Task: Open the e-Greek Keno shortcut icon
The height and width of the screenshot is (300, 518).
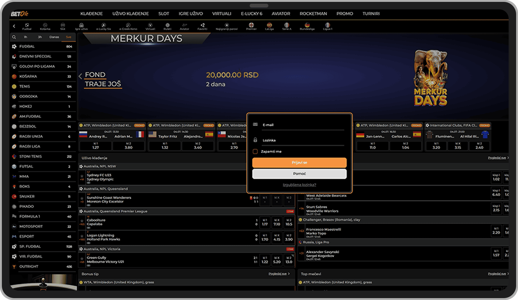Action: tap(128, 26)
